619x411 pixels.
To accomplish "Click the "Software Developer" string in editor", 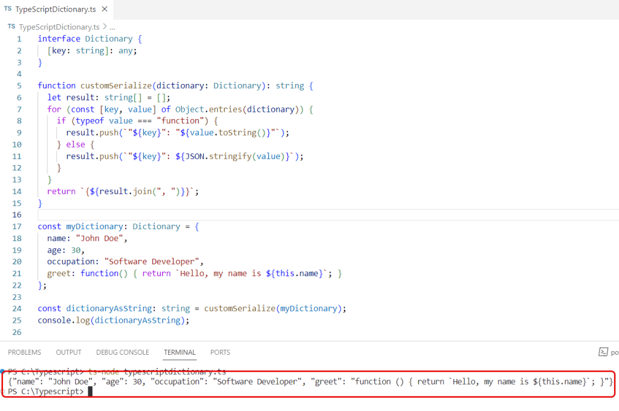I will (x=152, y=262).
